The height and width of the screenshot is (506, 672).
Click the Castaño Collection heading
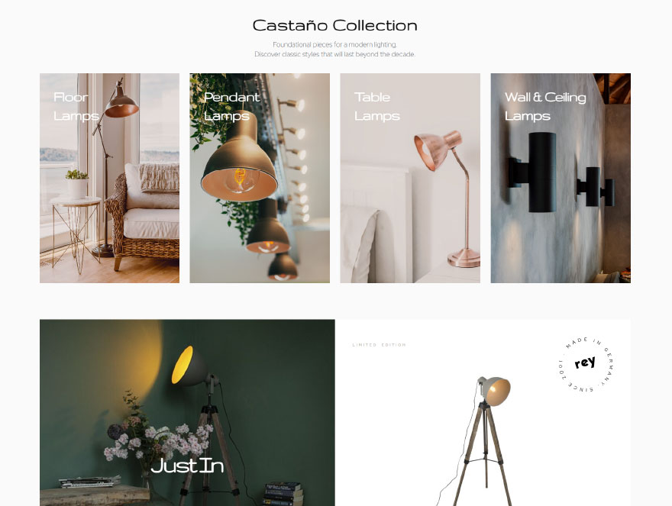[x=334, y=25]
